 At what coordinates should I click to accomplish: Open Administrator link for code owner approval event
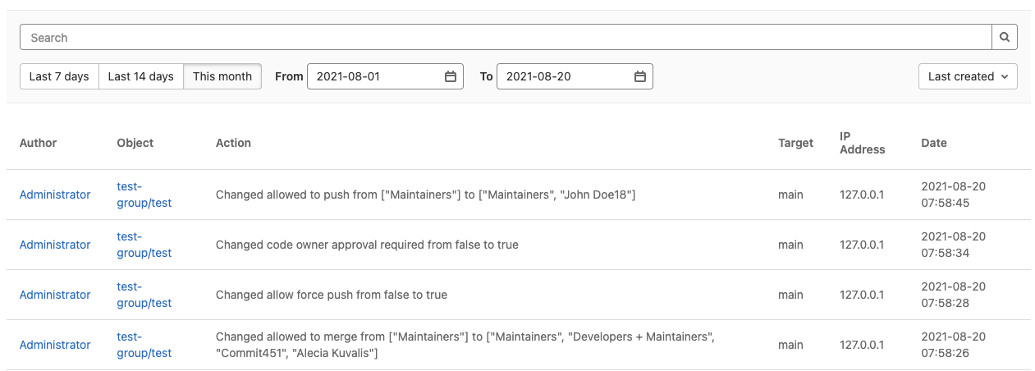(55, 245)
